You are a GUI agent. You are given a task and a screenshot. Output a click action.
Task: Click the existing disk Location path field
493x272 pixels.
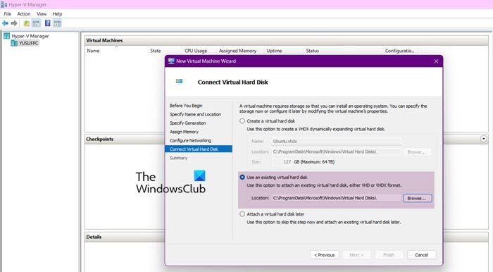click(336, 198)
